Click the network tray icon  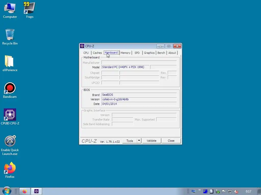[230, 191]
